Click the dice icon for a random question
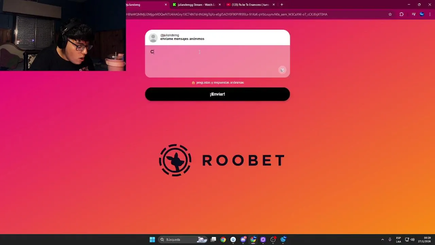 [x=282, y=70]
